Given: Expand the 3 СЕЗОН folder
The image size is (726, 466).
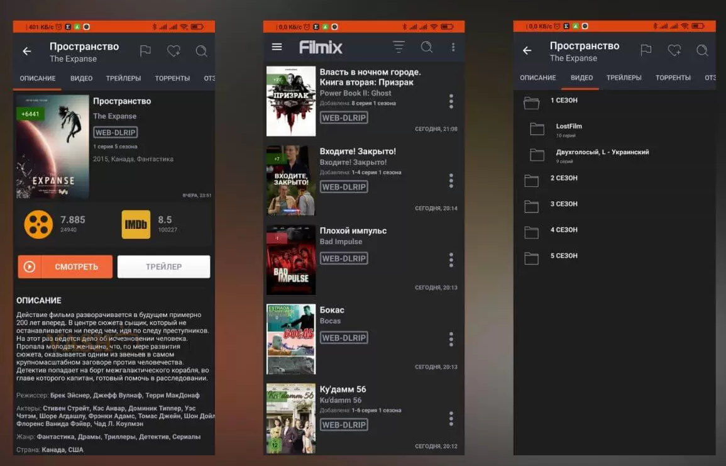Looking at the screenshot, I should pyautogui.click(x=532, y=207).
